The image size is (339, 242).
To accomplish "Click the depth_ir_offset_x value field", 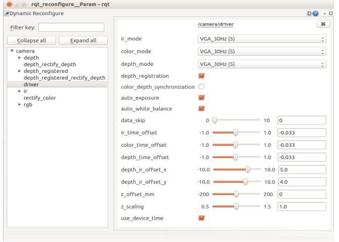I will 302,170.
